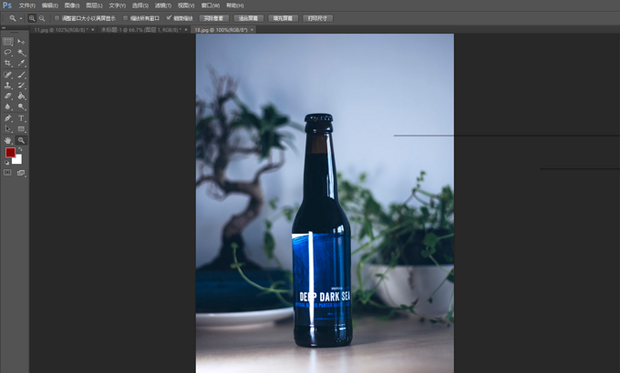620x373 pixels.
Task: Select the Paint Bucket tool
Action: tap(21, 96)
